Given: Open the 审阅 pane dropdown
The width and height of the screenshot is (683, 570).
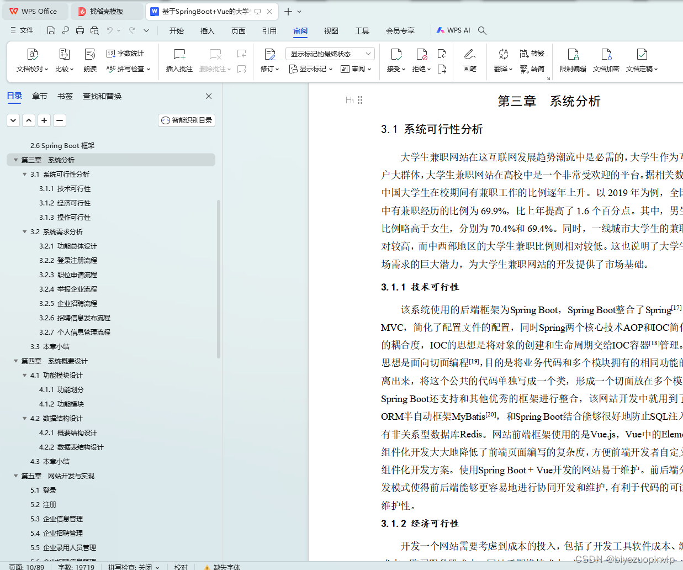Looking at the screenshot, I should click(x=356, y=69).
